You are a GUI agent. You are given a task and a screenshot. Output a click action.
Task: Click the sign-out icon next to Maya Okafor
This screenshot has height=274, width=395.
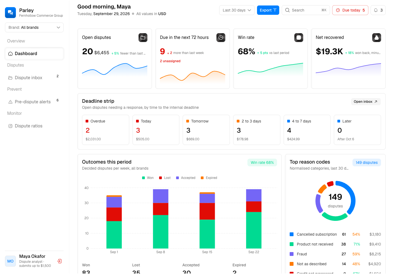pyautogui.click(x=59, y=261)
